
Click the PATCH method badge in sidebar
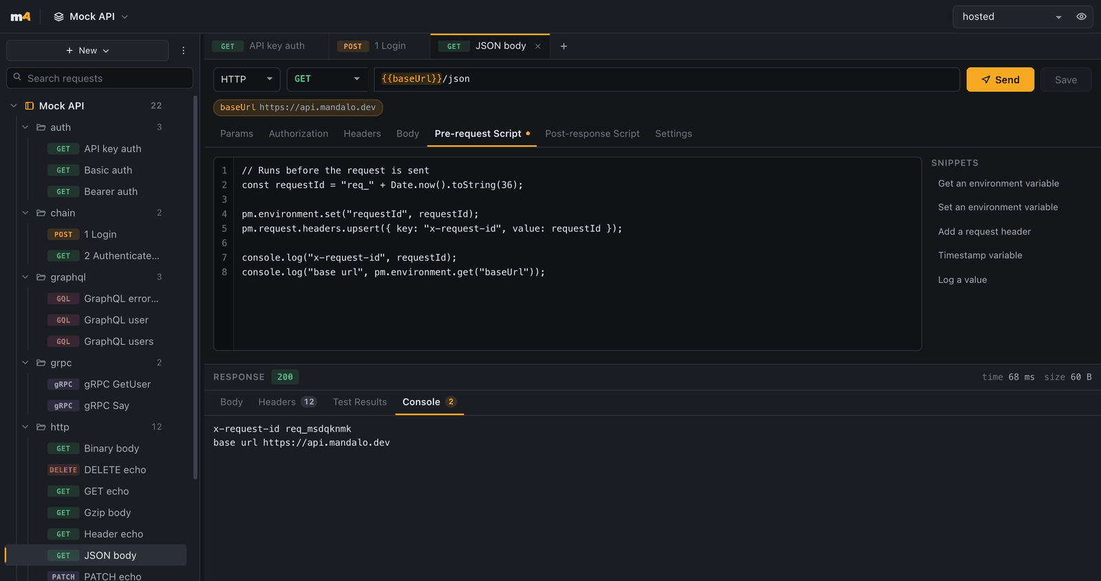(x=63, y=576)
